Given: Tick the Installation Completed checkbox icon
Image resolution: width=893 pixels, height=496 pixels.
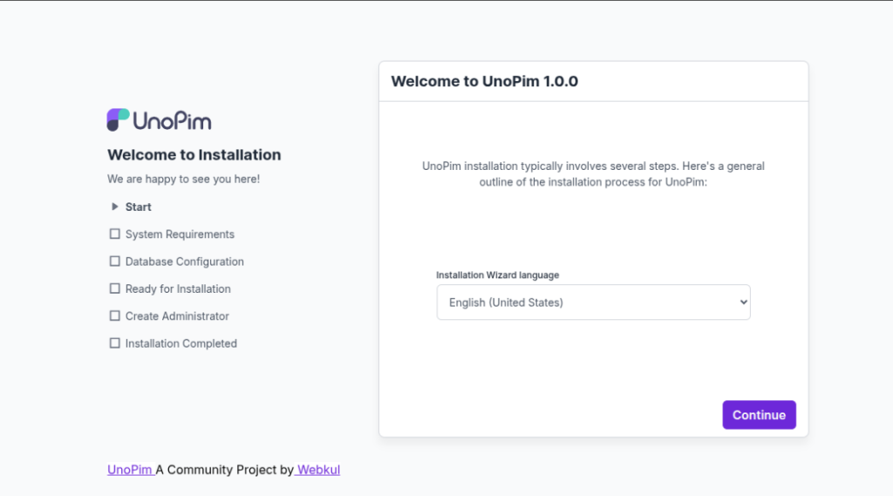Looking at the screenshot, I should [114, 343].
